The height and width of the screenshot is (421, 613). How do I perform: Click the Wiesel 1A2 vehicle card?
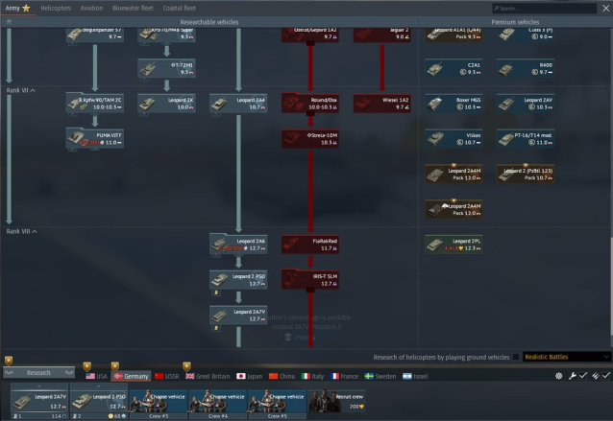(x=382, y=103)
